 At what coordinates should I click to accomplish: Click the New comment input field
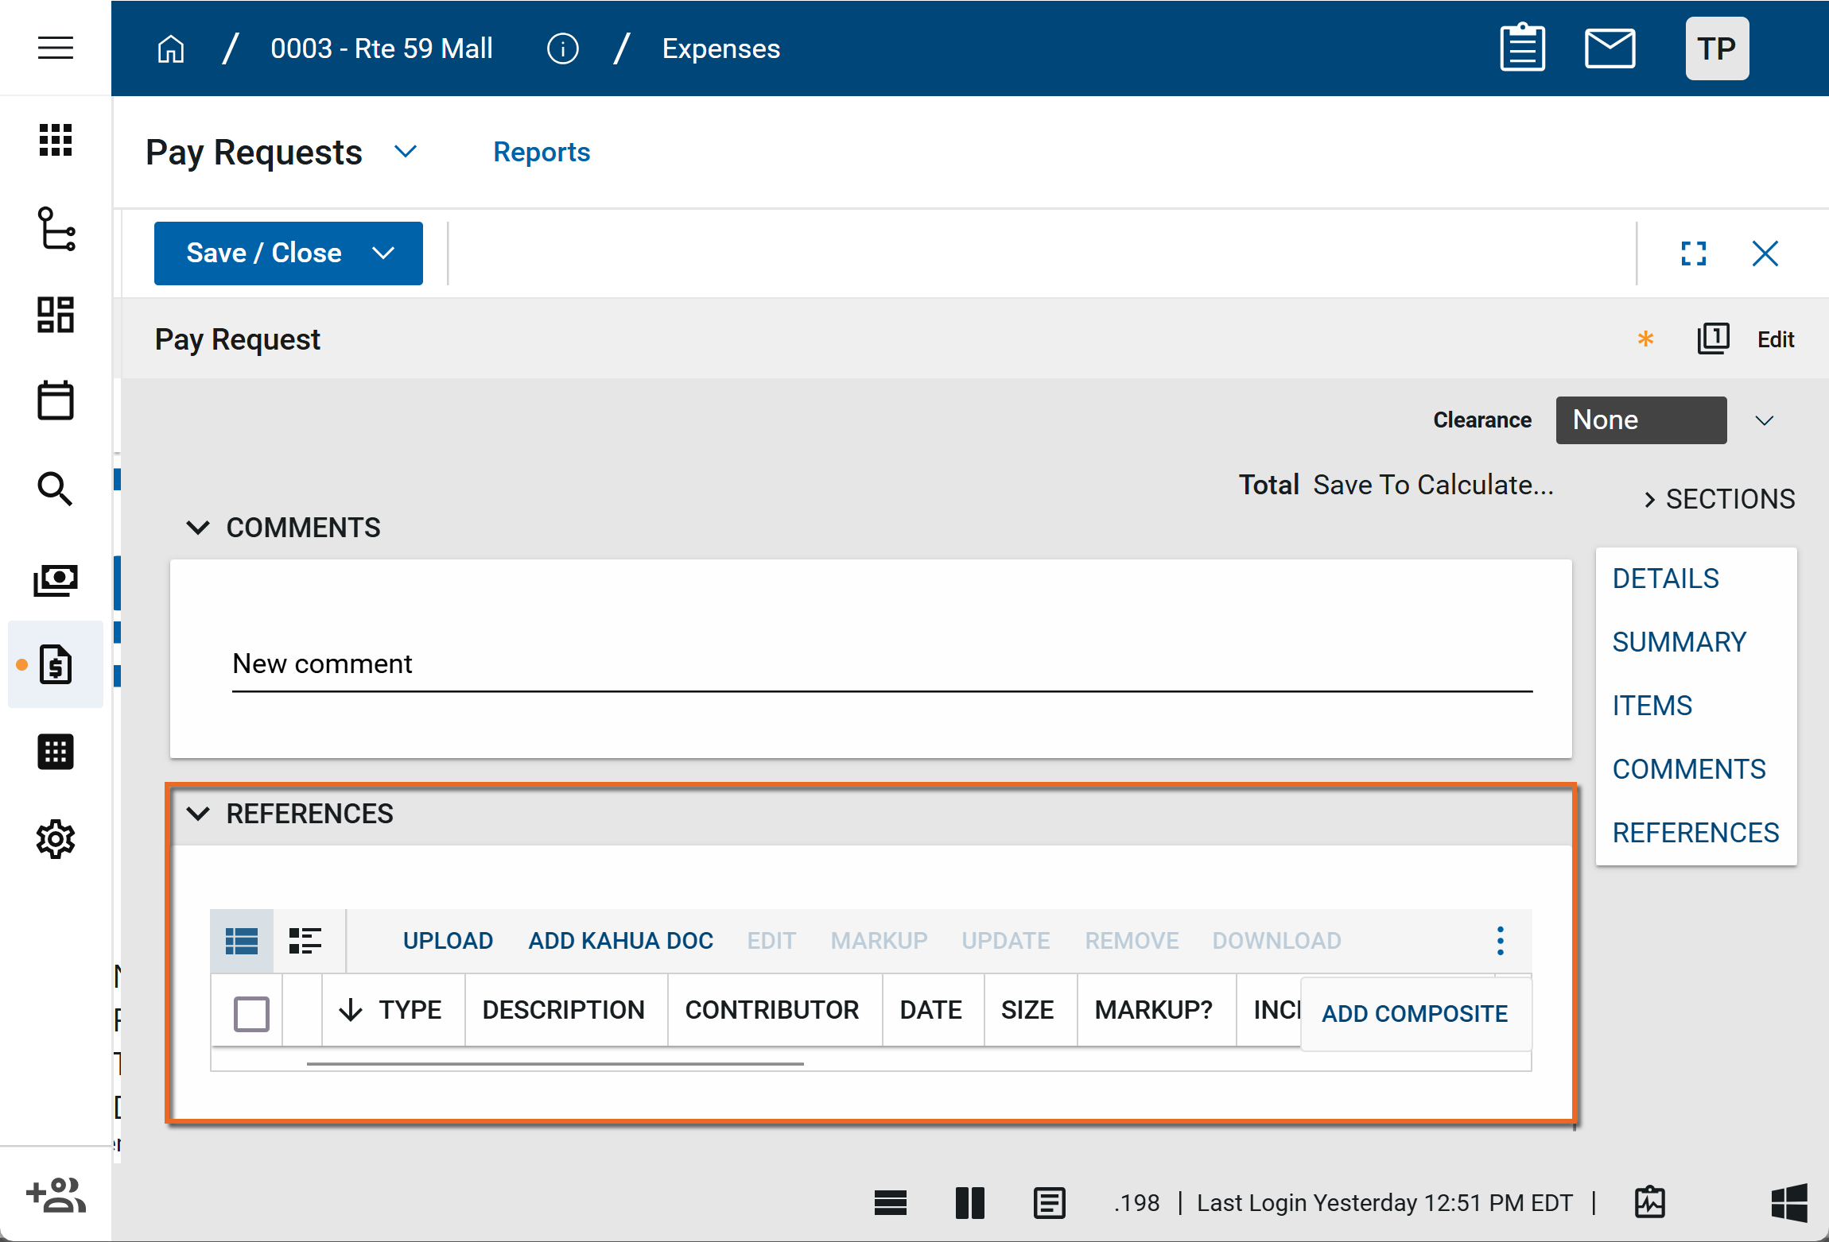coord(881,665)
